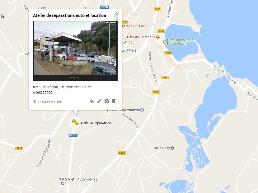
Task: Click the "Atelier de réparations..." map label
Action: point(97,123)
